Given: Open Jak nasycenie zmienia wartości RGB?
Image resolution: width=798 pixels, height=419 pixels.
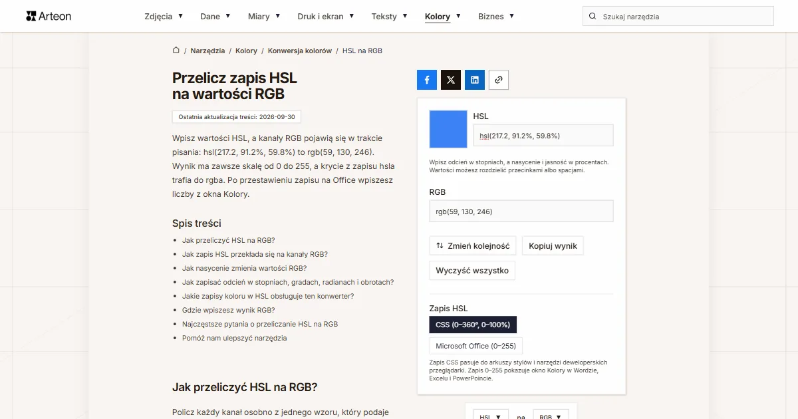Looking at the screenshot, I should click(x=244, y=268).
